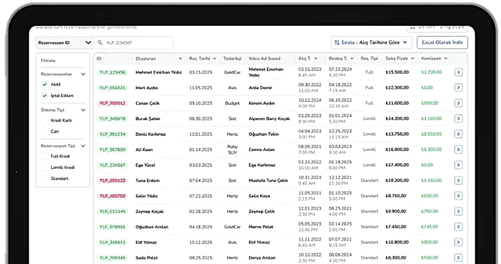The width and height of the screenshot is (501, 264).
Task: Check the Full Kredi filter option
Action: 44,156
